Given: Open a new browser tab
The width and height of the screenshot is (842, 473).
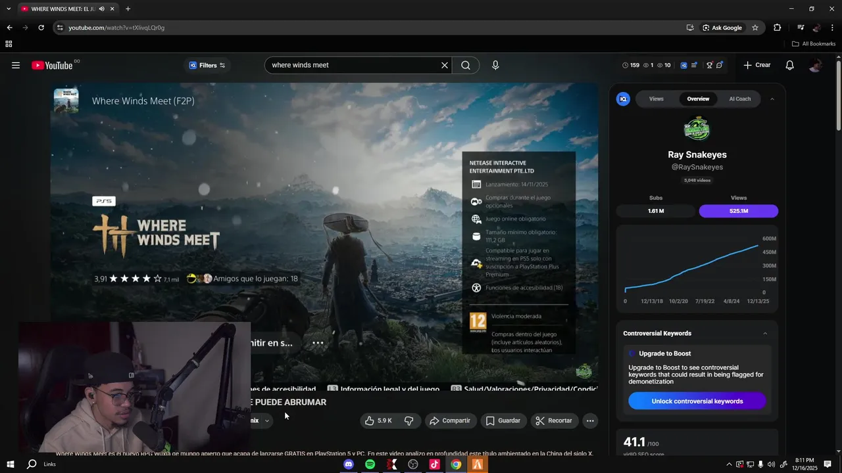Looking at the screenshot, I should (x=128, y=9).
